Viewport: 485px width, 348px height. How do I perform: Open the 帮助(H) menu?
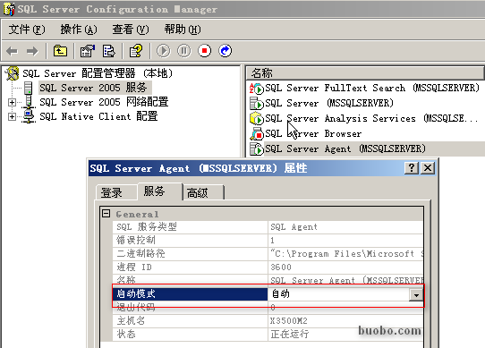[183, 30]
